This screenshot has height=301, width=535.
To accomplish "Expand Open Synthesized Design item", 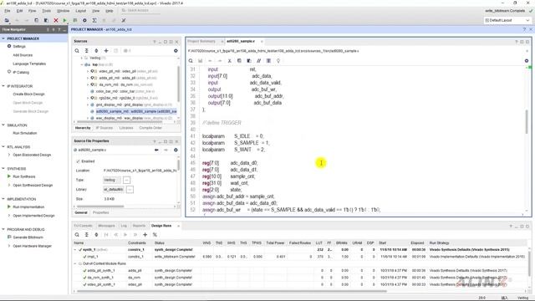I will coord(9,186).
